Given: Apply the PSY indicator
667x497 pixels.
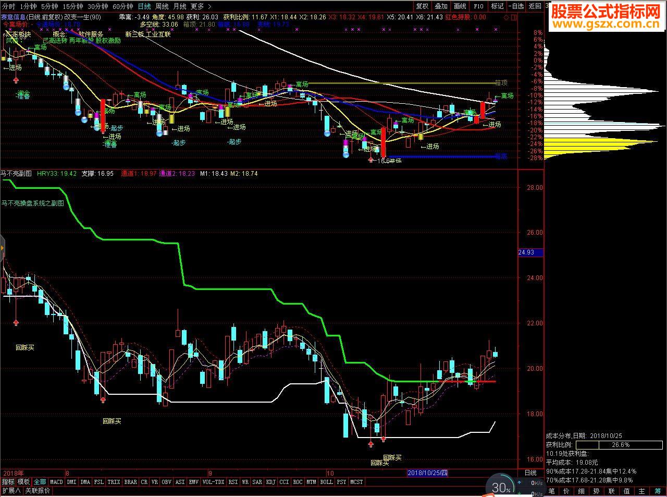Looking at the screenshot, I should 342,482.
